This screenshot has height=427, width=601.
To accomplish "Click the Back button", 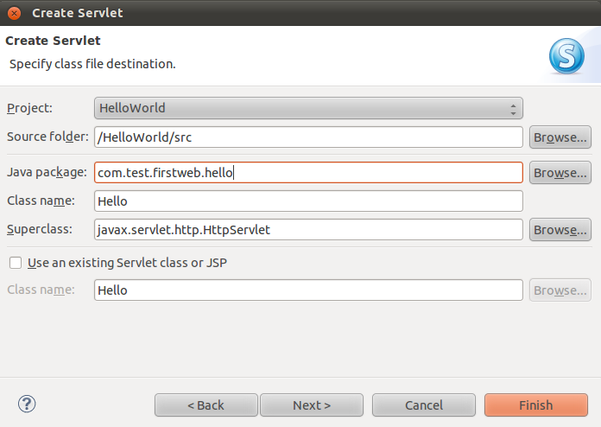I will click(206, 405).
